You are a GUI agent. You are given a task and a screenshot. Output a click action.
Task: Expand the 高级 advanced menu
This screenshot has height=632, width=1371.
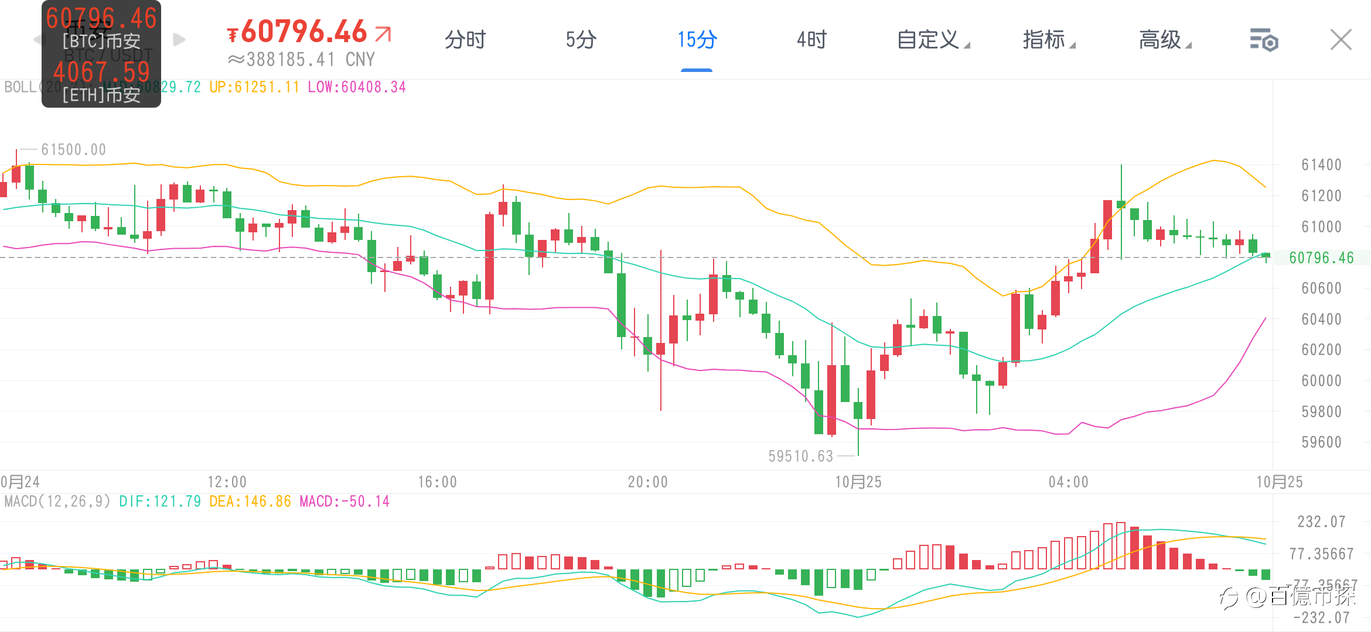1165,40
